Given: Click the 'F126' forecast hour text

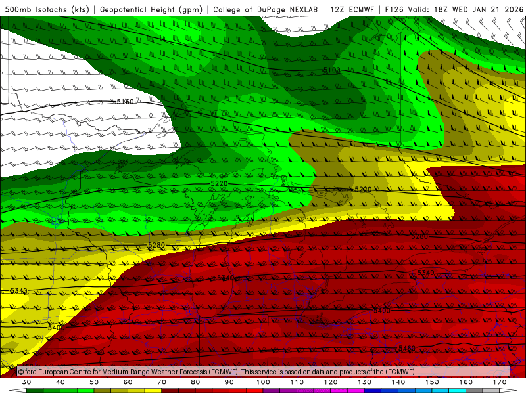Looking at the screenshot, I should 394,9.
